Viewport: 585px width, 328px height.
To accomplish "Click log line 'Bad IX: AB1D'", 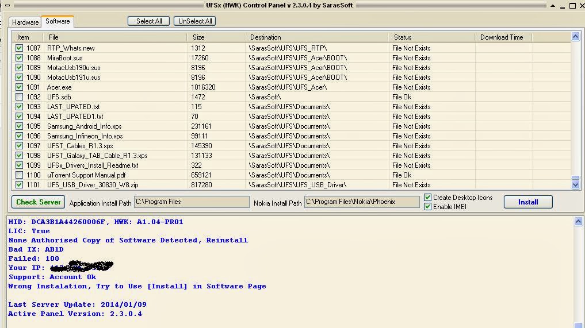I will click(x=36, y=249).
